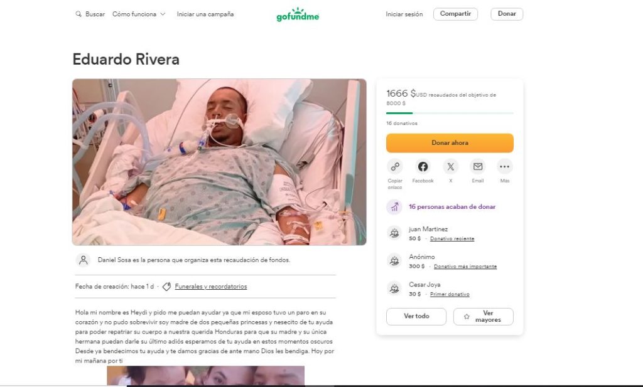
Task: Open Iniciar sesión from the top bar
Action: pos(404,13)
